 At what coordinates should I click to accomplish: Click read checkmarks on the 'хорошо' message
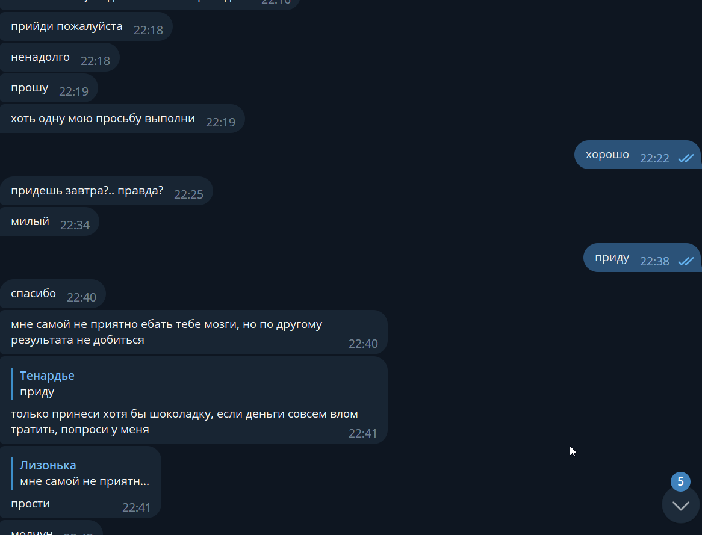(x=686, y=158)
